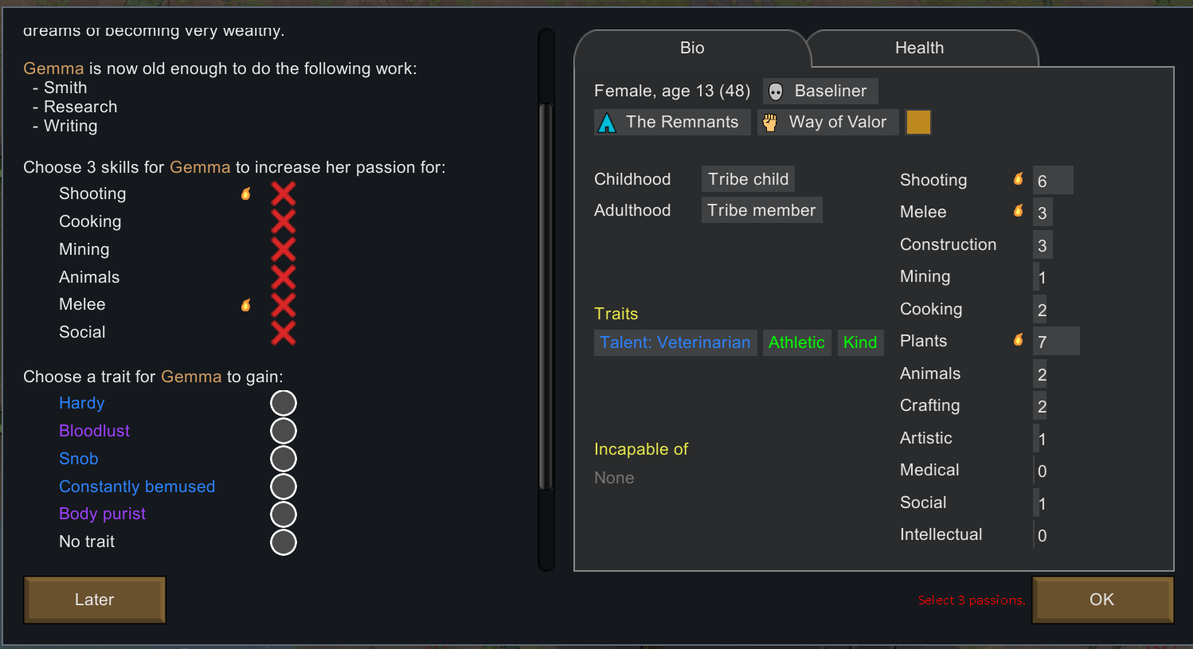Click the red X next to Cooking
Viewport: 1193px width, 649px height.
point(283,221)
